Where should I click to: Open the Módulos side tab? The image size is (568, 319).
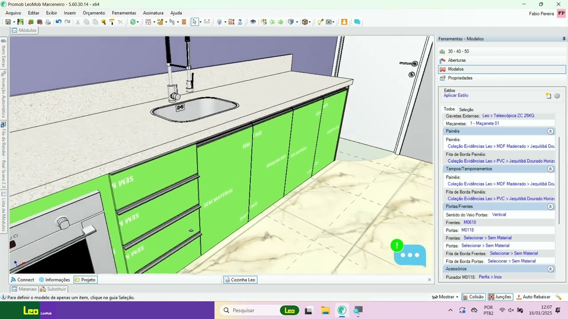24,30
